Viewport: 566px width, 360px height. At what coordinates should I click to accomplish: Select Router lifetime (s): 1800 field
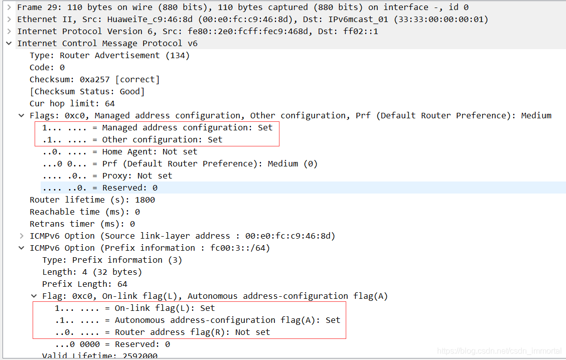92,200
